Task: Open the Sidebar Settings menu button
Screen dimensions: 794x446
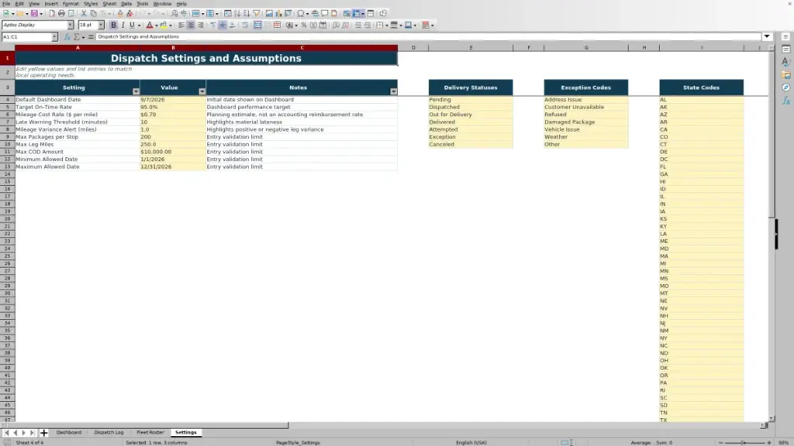Action: (x=786, y=37)
